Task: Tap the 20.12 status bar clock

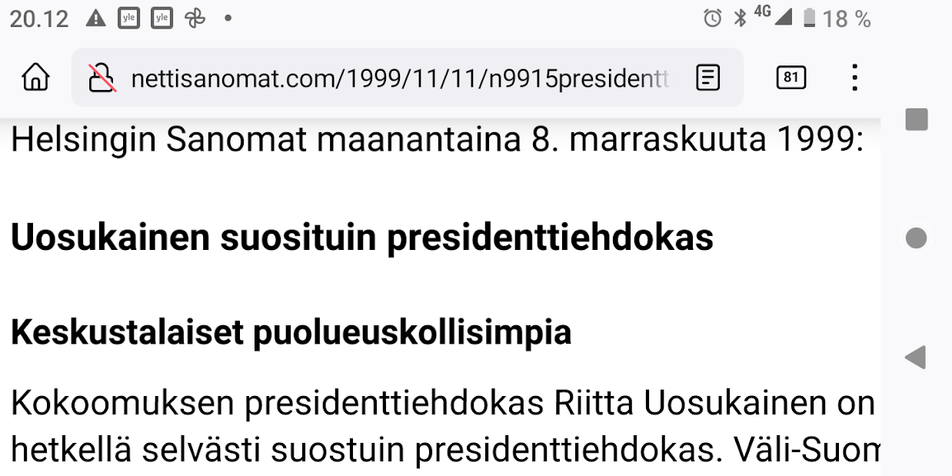Action: pos(39,18)
